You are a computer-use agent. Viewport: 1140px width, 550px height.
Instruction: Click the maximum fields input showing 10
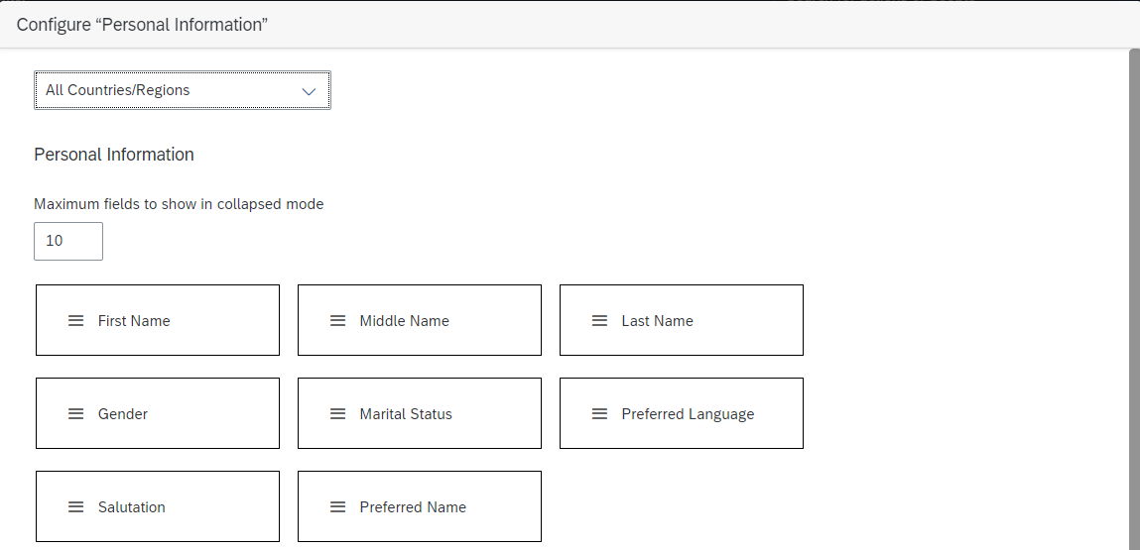(68, 241)
